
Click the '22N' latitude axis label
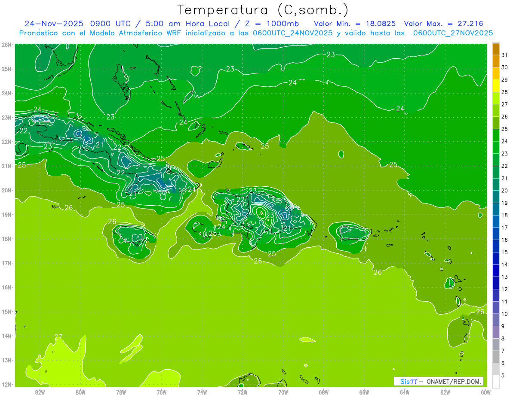[x=6, y=142]
